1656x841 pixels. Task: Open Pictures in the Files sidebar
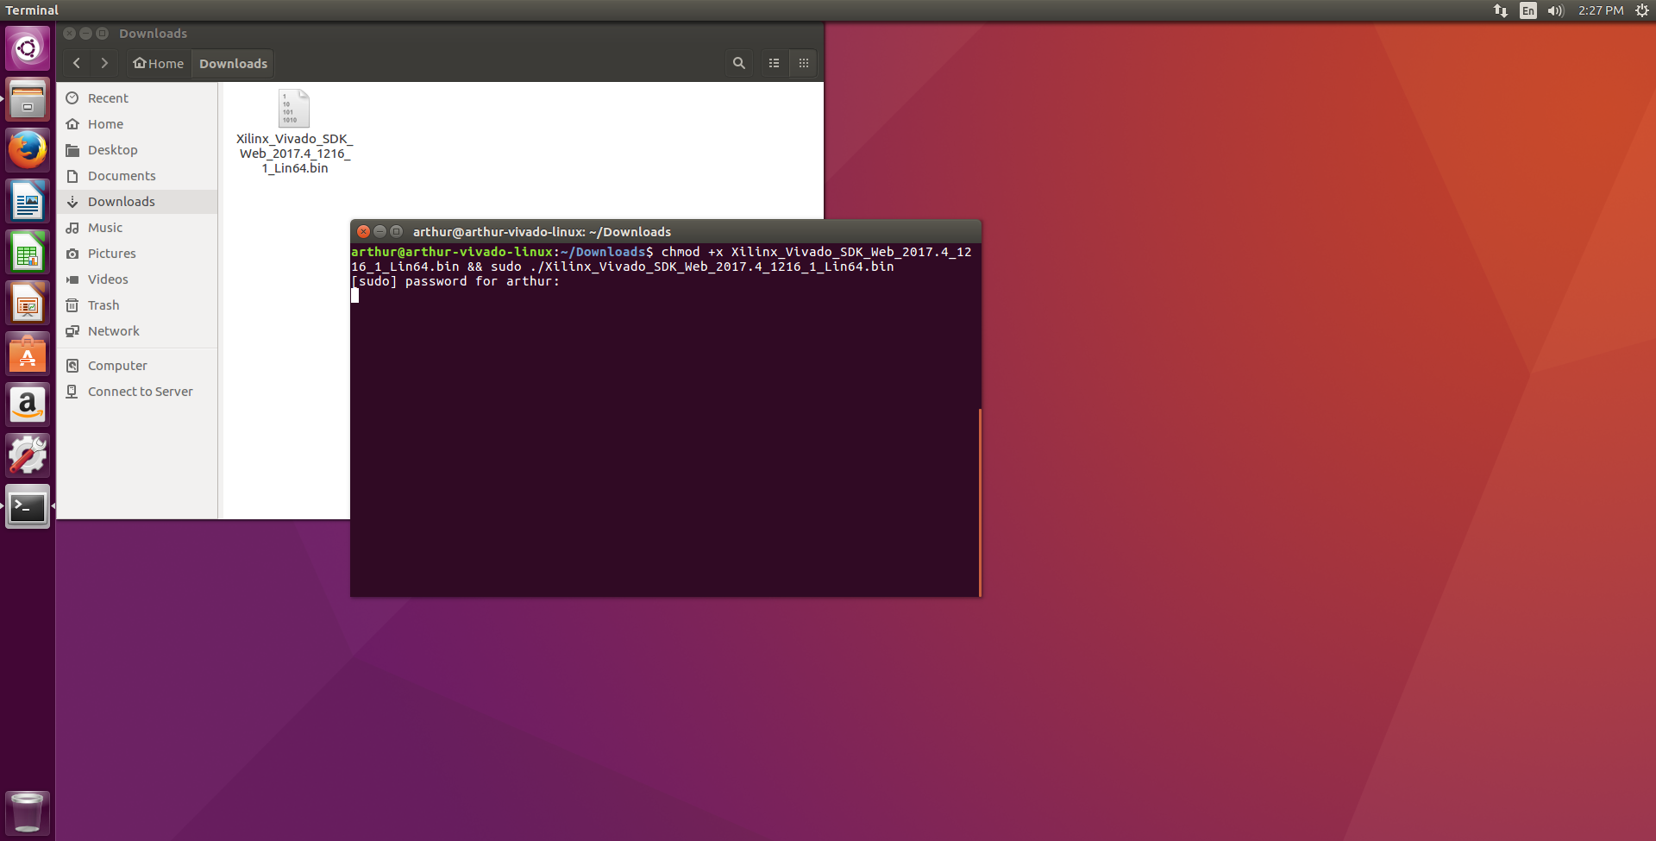pyautogui.click(x=137, y=254)
